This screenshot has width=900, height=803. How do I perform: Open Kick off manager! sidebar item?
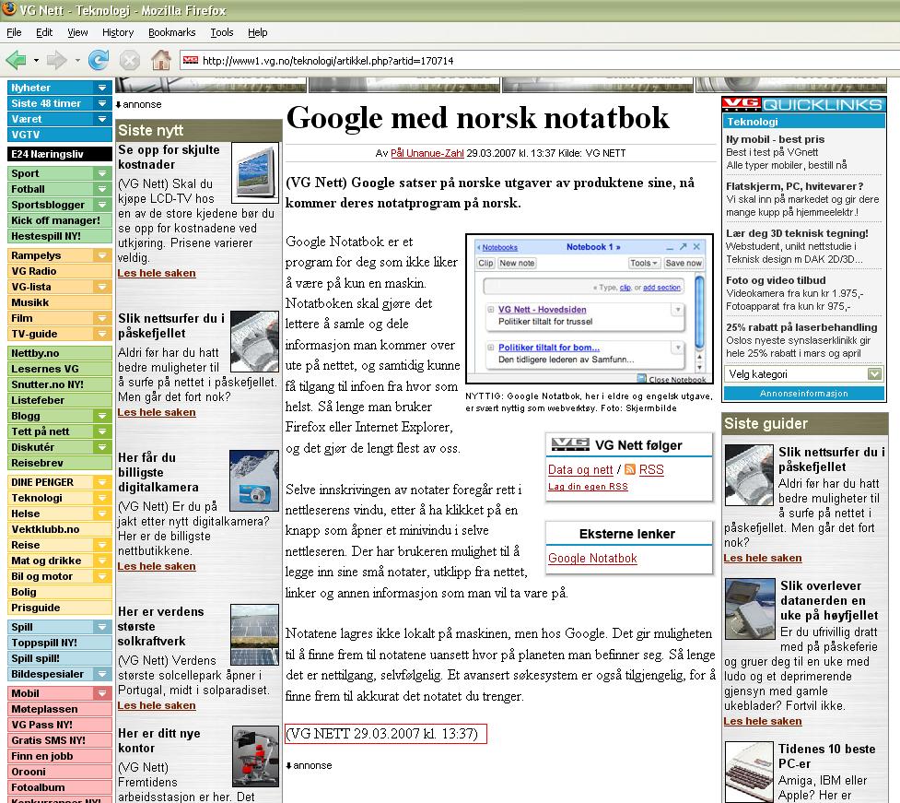(x=60, y=220)
